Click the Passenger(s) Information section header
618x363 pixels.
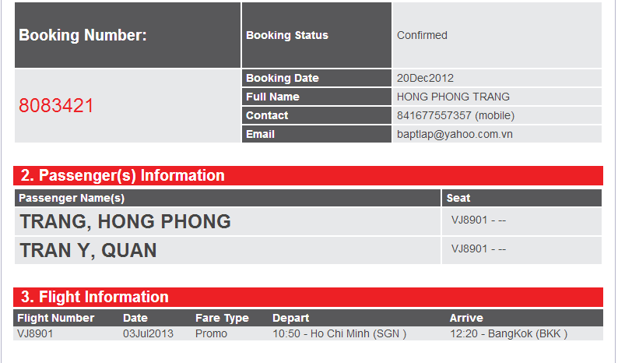coord(307,175)
